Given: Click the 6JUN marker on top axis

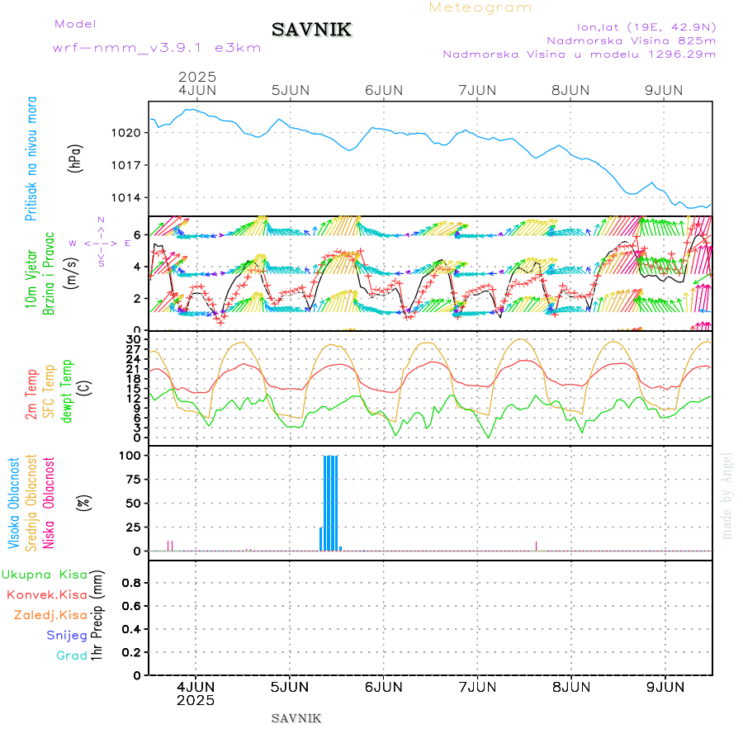Looking at the screenshot, I should (383, 90).
